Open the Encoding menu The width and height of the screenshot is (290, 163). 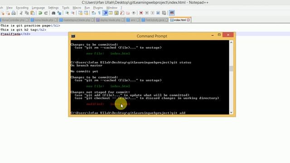pyautogui.click(x=22, y=8)
